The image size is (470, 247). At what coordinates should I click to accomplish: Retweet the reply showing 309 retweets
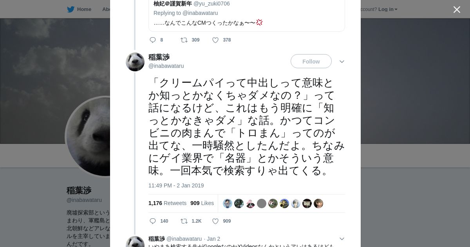click(x=184, y=40)
